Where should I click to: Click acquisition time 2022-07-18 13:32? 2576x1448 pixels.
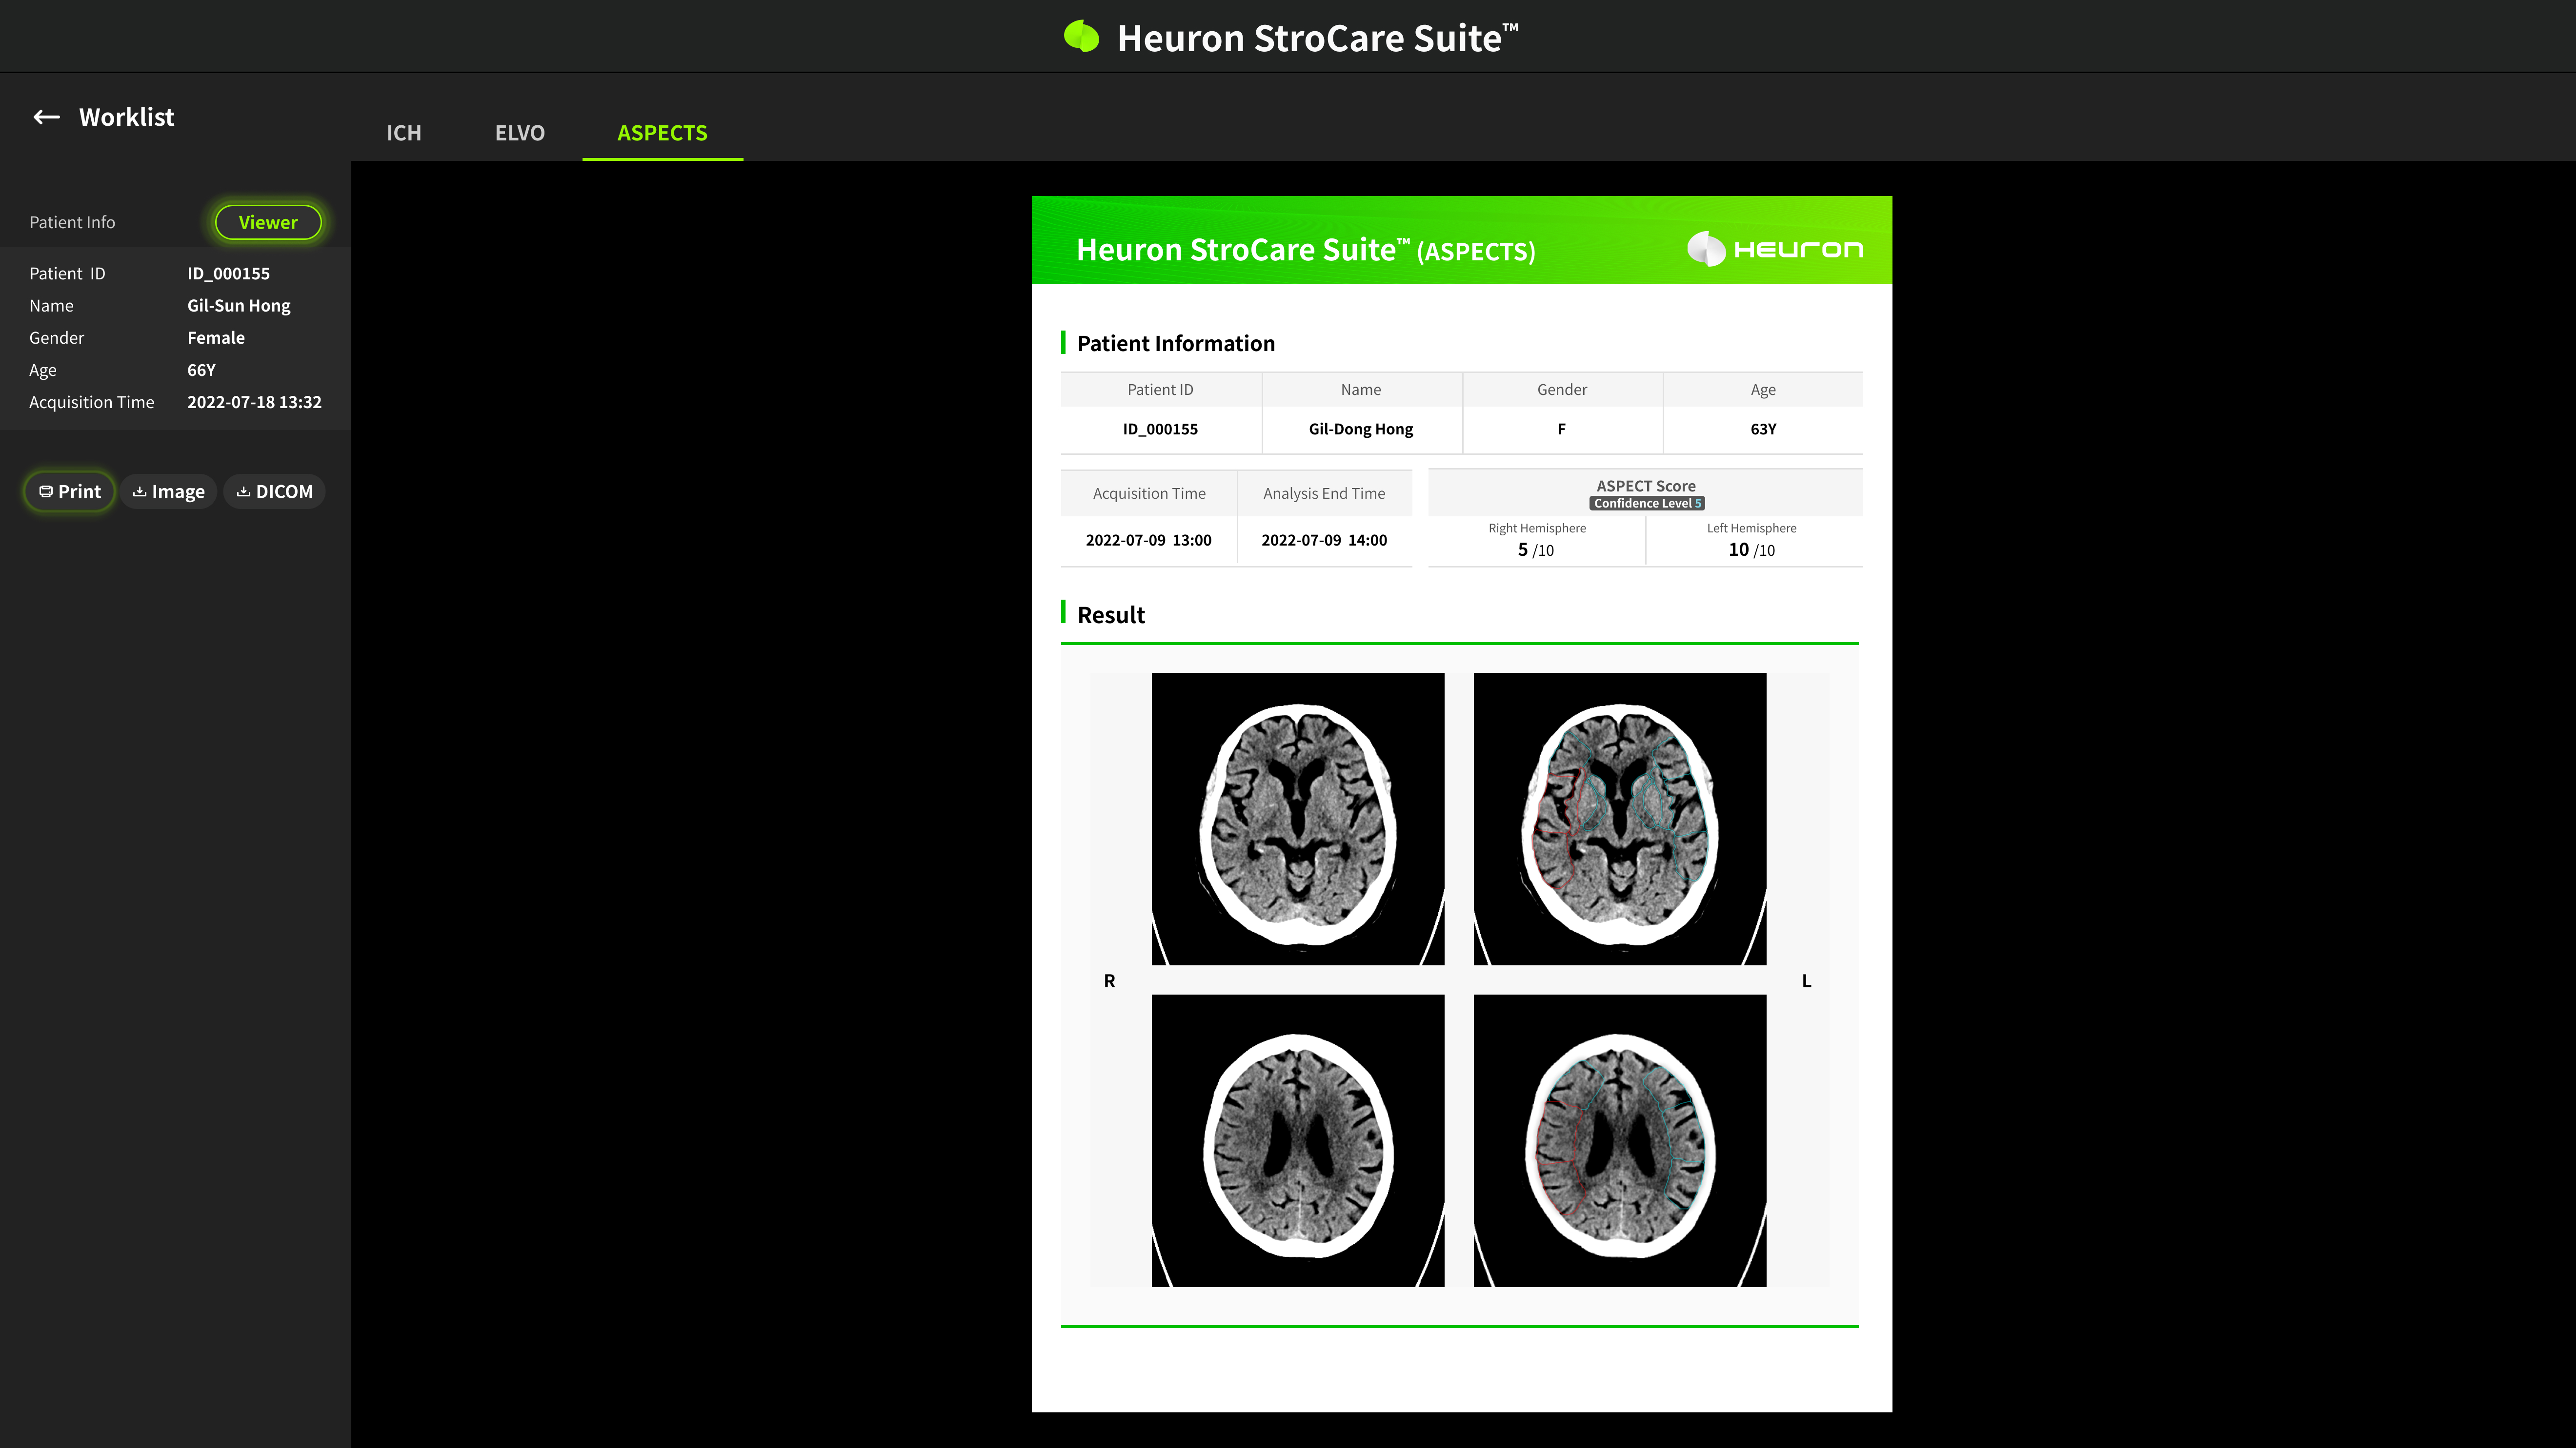click(x=254, y=402)
